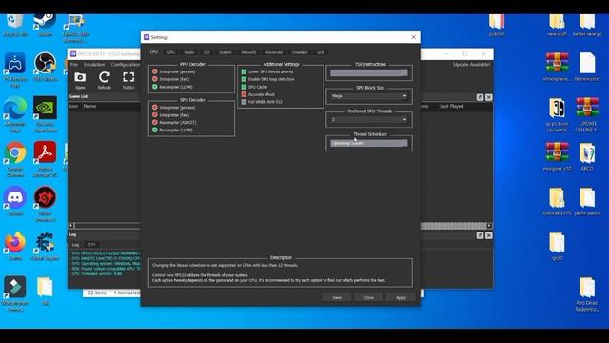Select SPU Recompiler (ASMJIT) option
Screen dimensions: 609x343
click(x=174, y=123)
